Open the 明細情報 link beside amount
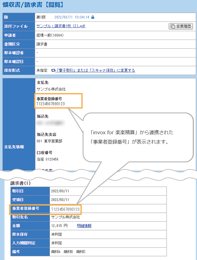Image resolution: width=197 pixels, height=260 pixels. coord(84,226)
